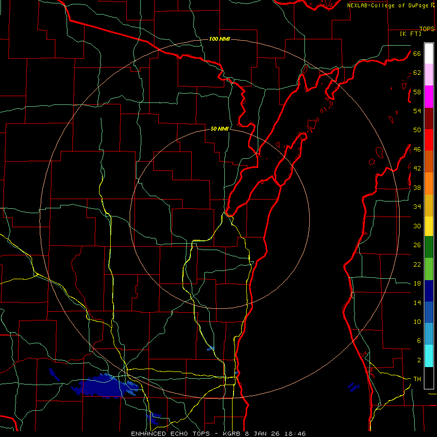Image resolution: width=437 pixels, height=437 pixels.
Task: Click the legend value 54
Action: point(417,111)
